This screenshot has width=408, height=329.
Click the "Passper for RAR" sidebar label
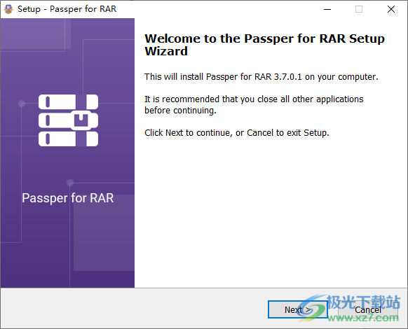point(68,198)
